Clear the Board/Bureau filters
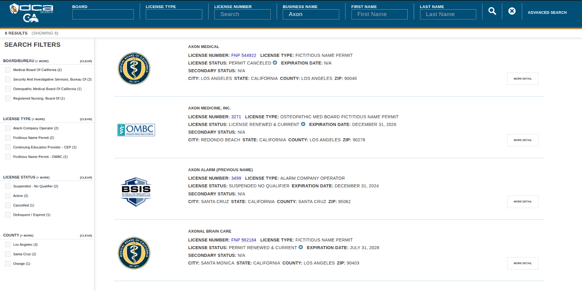The width and height of the screenshot is (582, 291). (86, 61)
